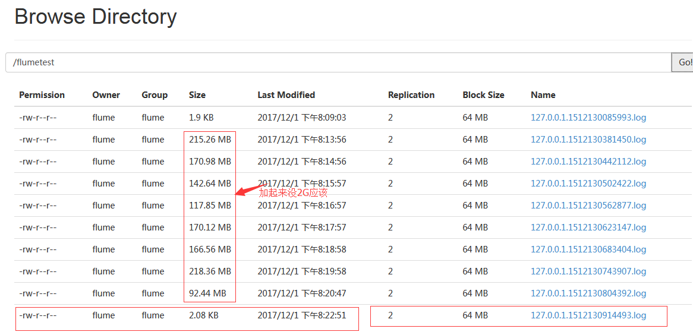View file 127.0.0.1.1512130683404.log
693x335 pixels.
[588, 249]
